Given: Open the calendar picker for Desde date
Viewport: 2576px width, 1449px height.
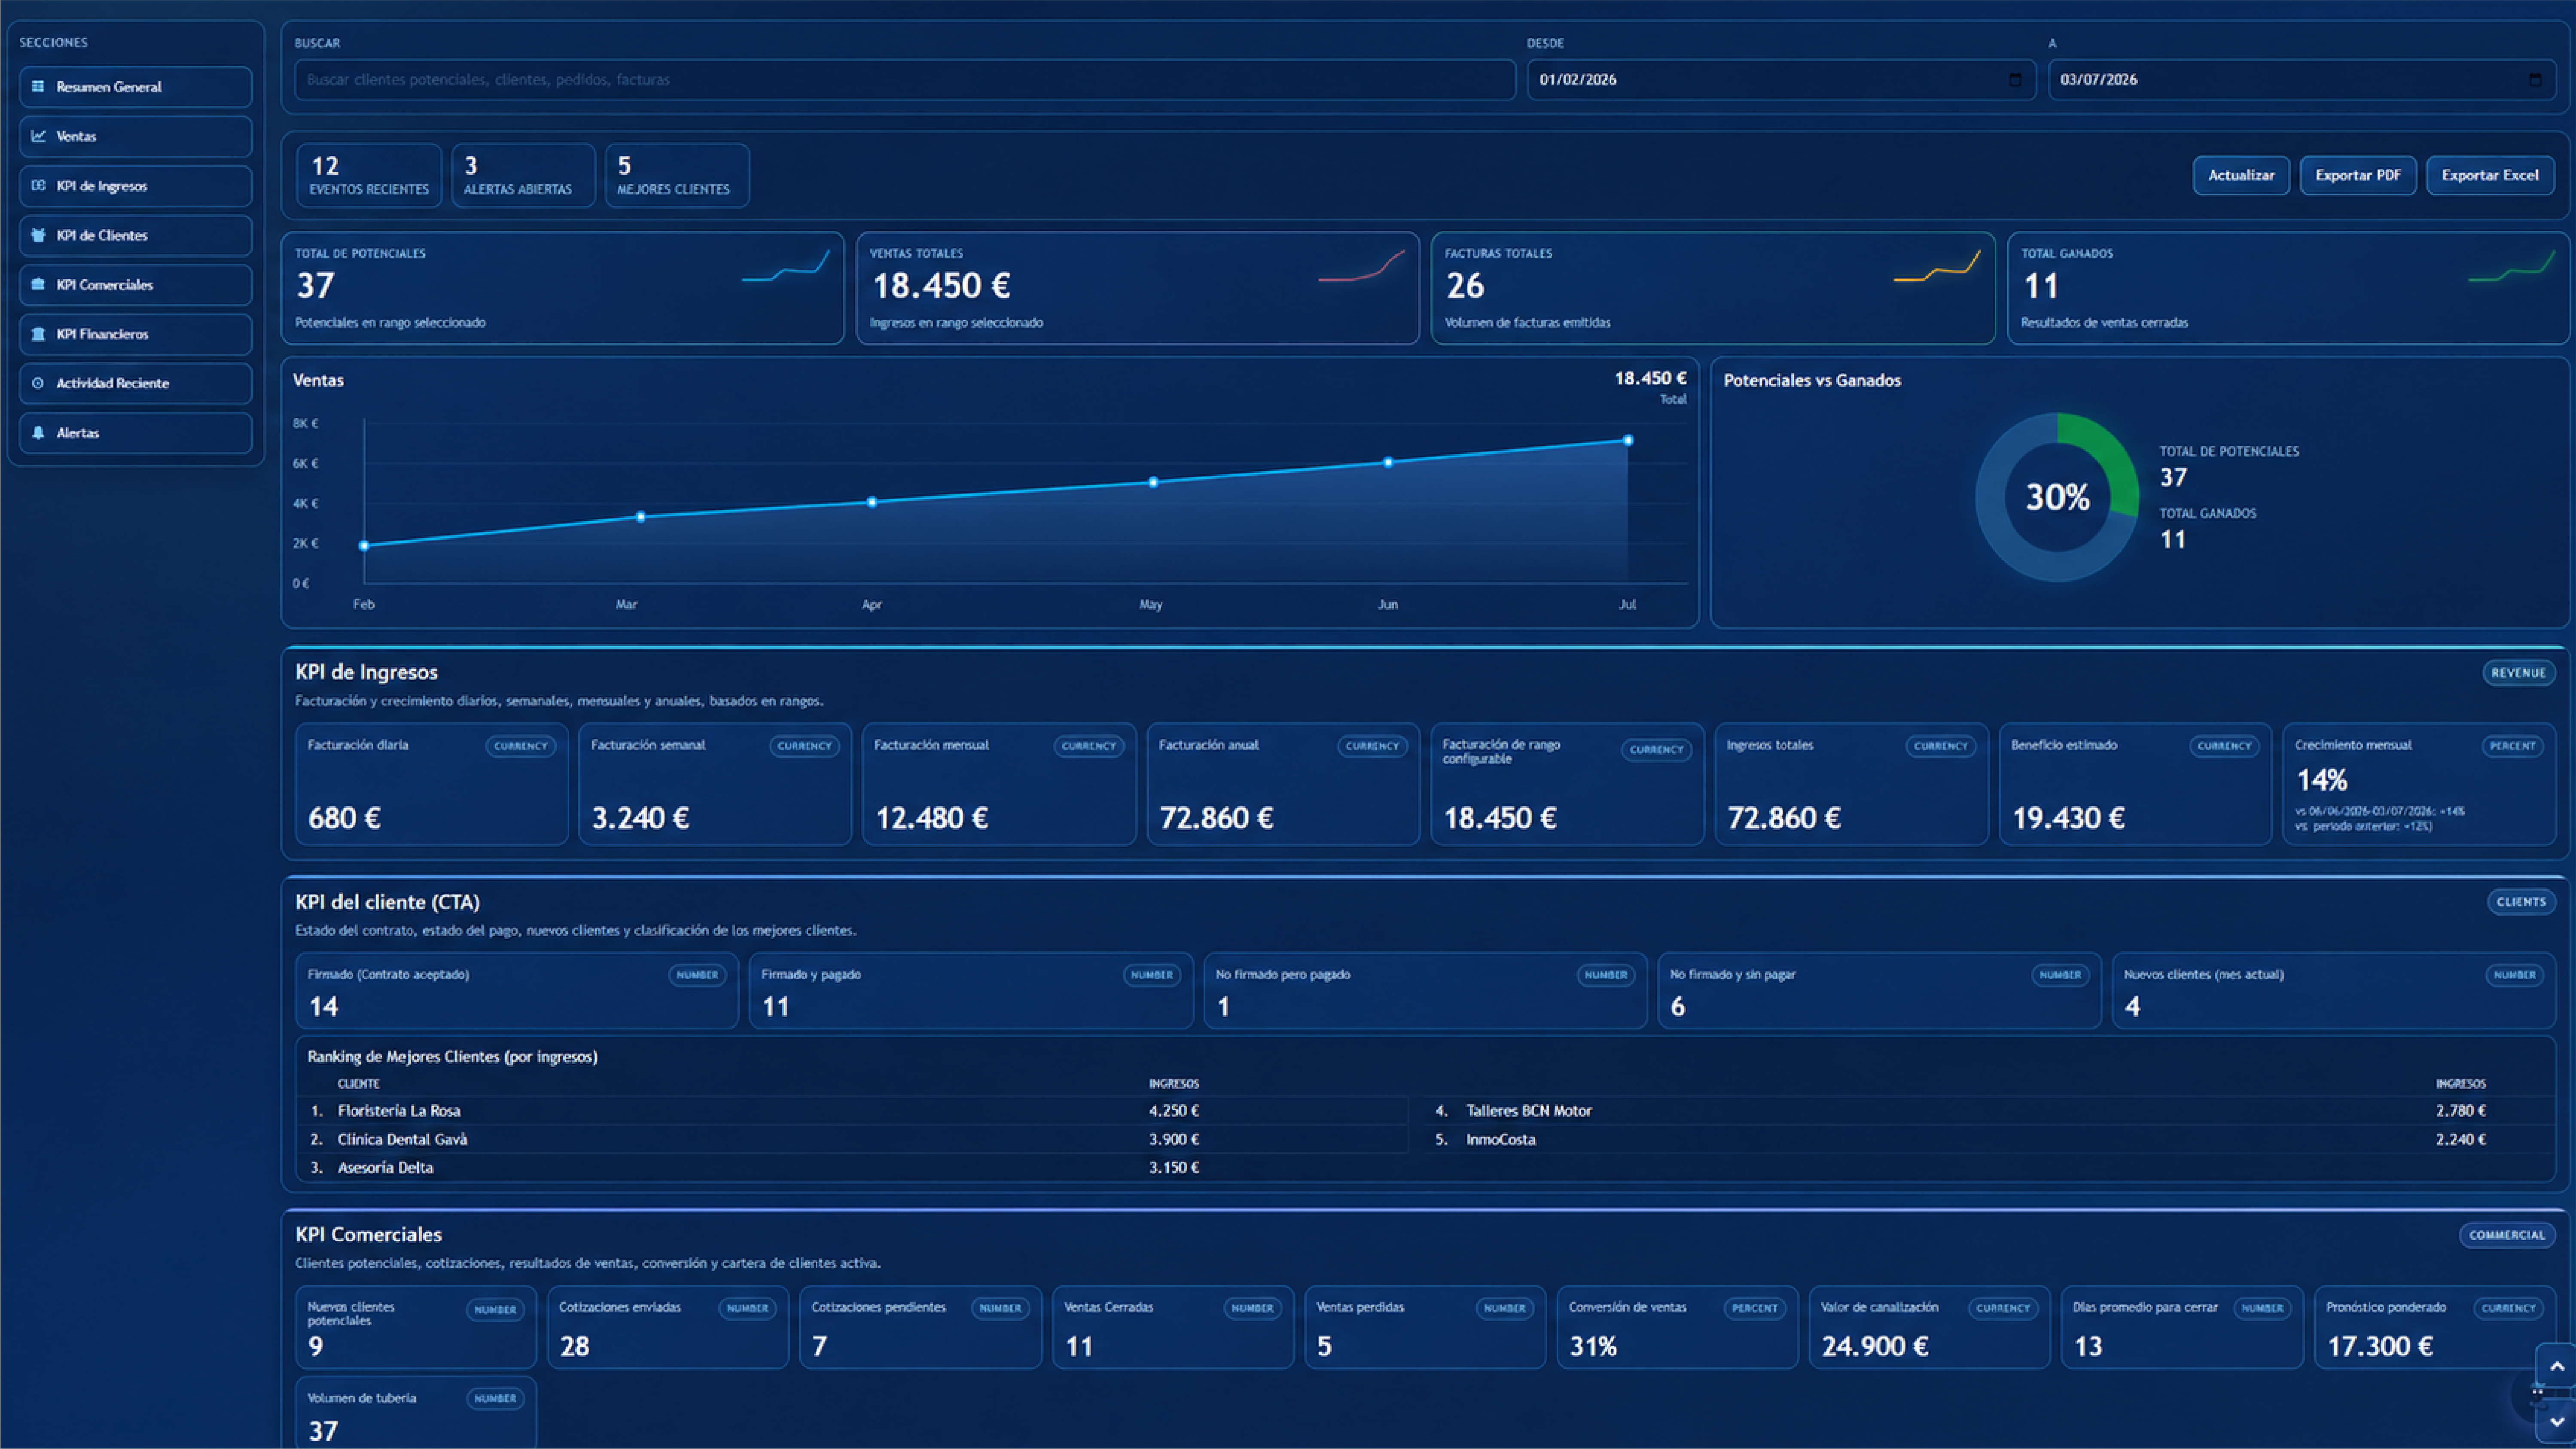Looking at the screenshot, I should pyautogui.click(x=2015, y=80).
